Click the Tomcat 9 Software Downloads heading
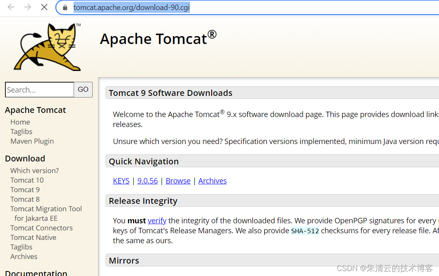Image resolution: width=439 pixels, height=276 pixels. 170,93
